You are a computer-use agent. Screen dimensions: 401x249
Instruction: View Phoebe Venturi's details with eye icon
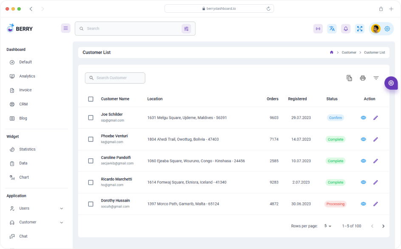[x=363, y=139]
